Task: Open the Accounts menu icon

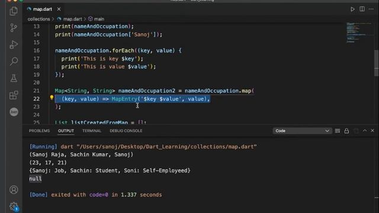Action: (x=14, y=190)
